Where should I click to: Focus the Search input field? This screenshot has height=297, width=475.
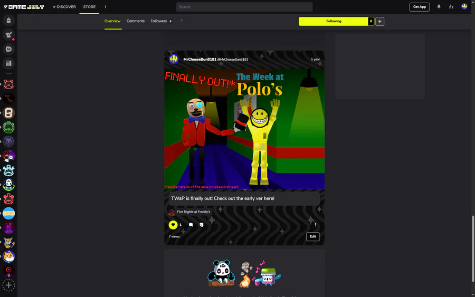[244, 7]
